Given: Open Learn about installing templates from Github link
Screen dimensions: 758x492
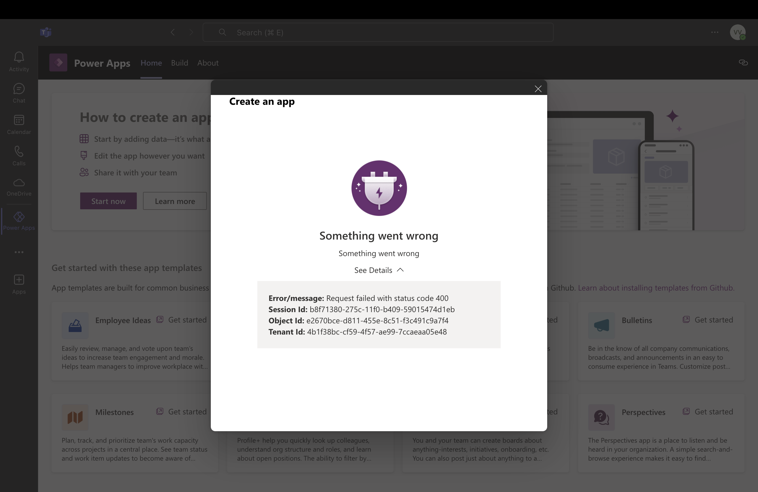Looking at the screenshot, I should point(656,288).
